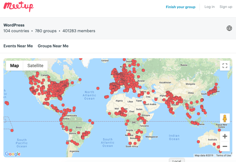Select the Street View pegman
Image resolution: width=236 pixels, height=162 pixels.
[225, 119]
